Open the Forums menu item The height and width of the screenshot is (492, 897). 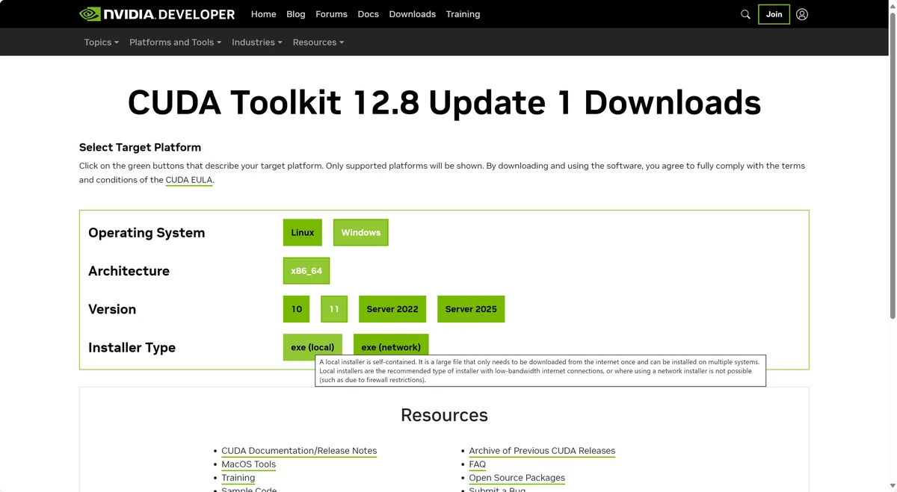click(x=331, y=14)
